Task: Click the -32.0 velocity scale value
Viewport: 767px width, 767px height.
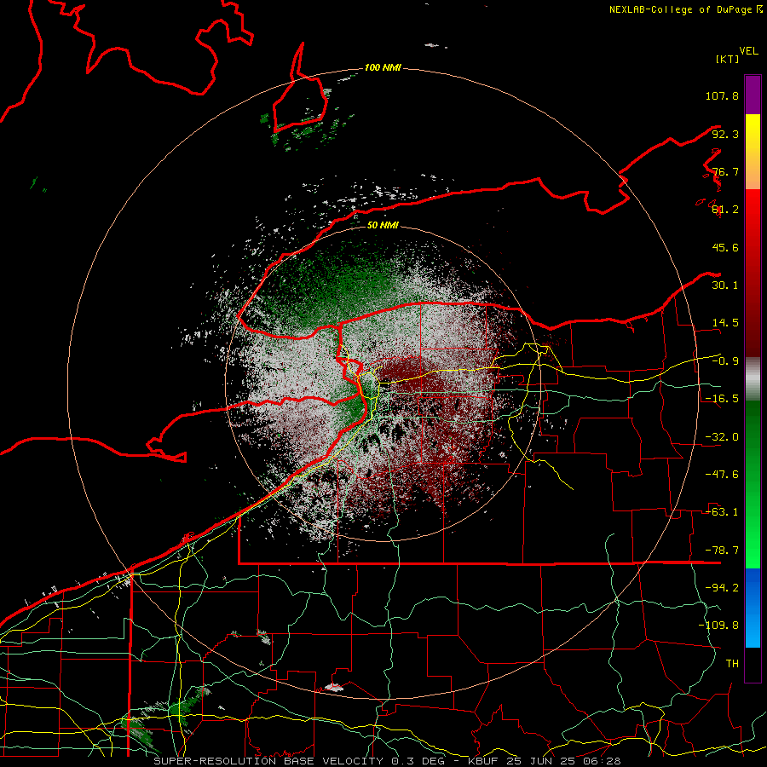Action: (x=722, y=437)
